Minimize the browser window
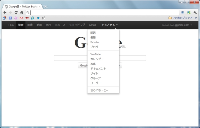200x128 pixels. 181,2
